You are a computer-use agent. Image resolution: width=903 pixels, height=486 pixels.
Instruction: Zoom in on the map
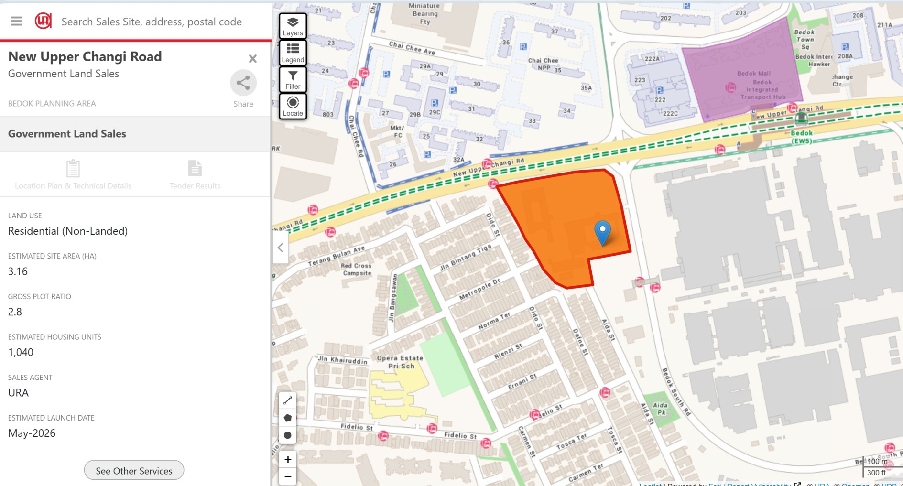pyautogui.click(x=288, y=459)
